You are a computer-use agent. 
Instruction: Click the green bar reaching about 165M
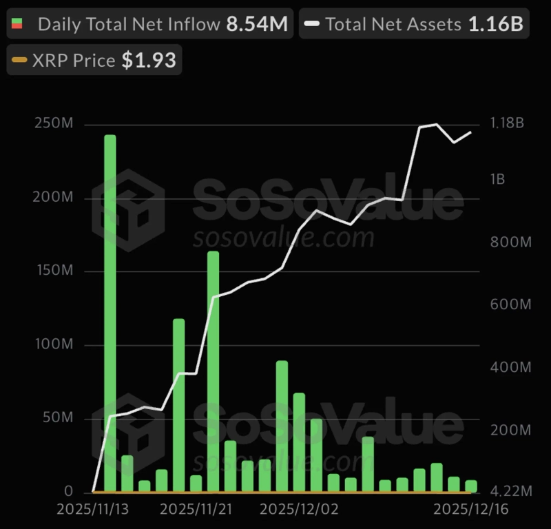tap(213, 372)
